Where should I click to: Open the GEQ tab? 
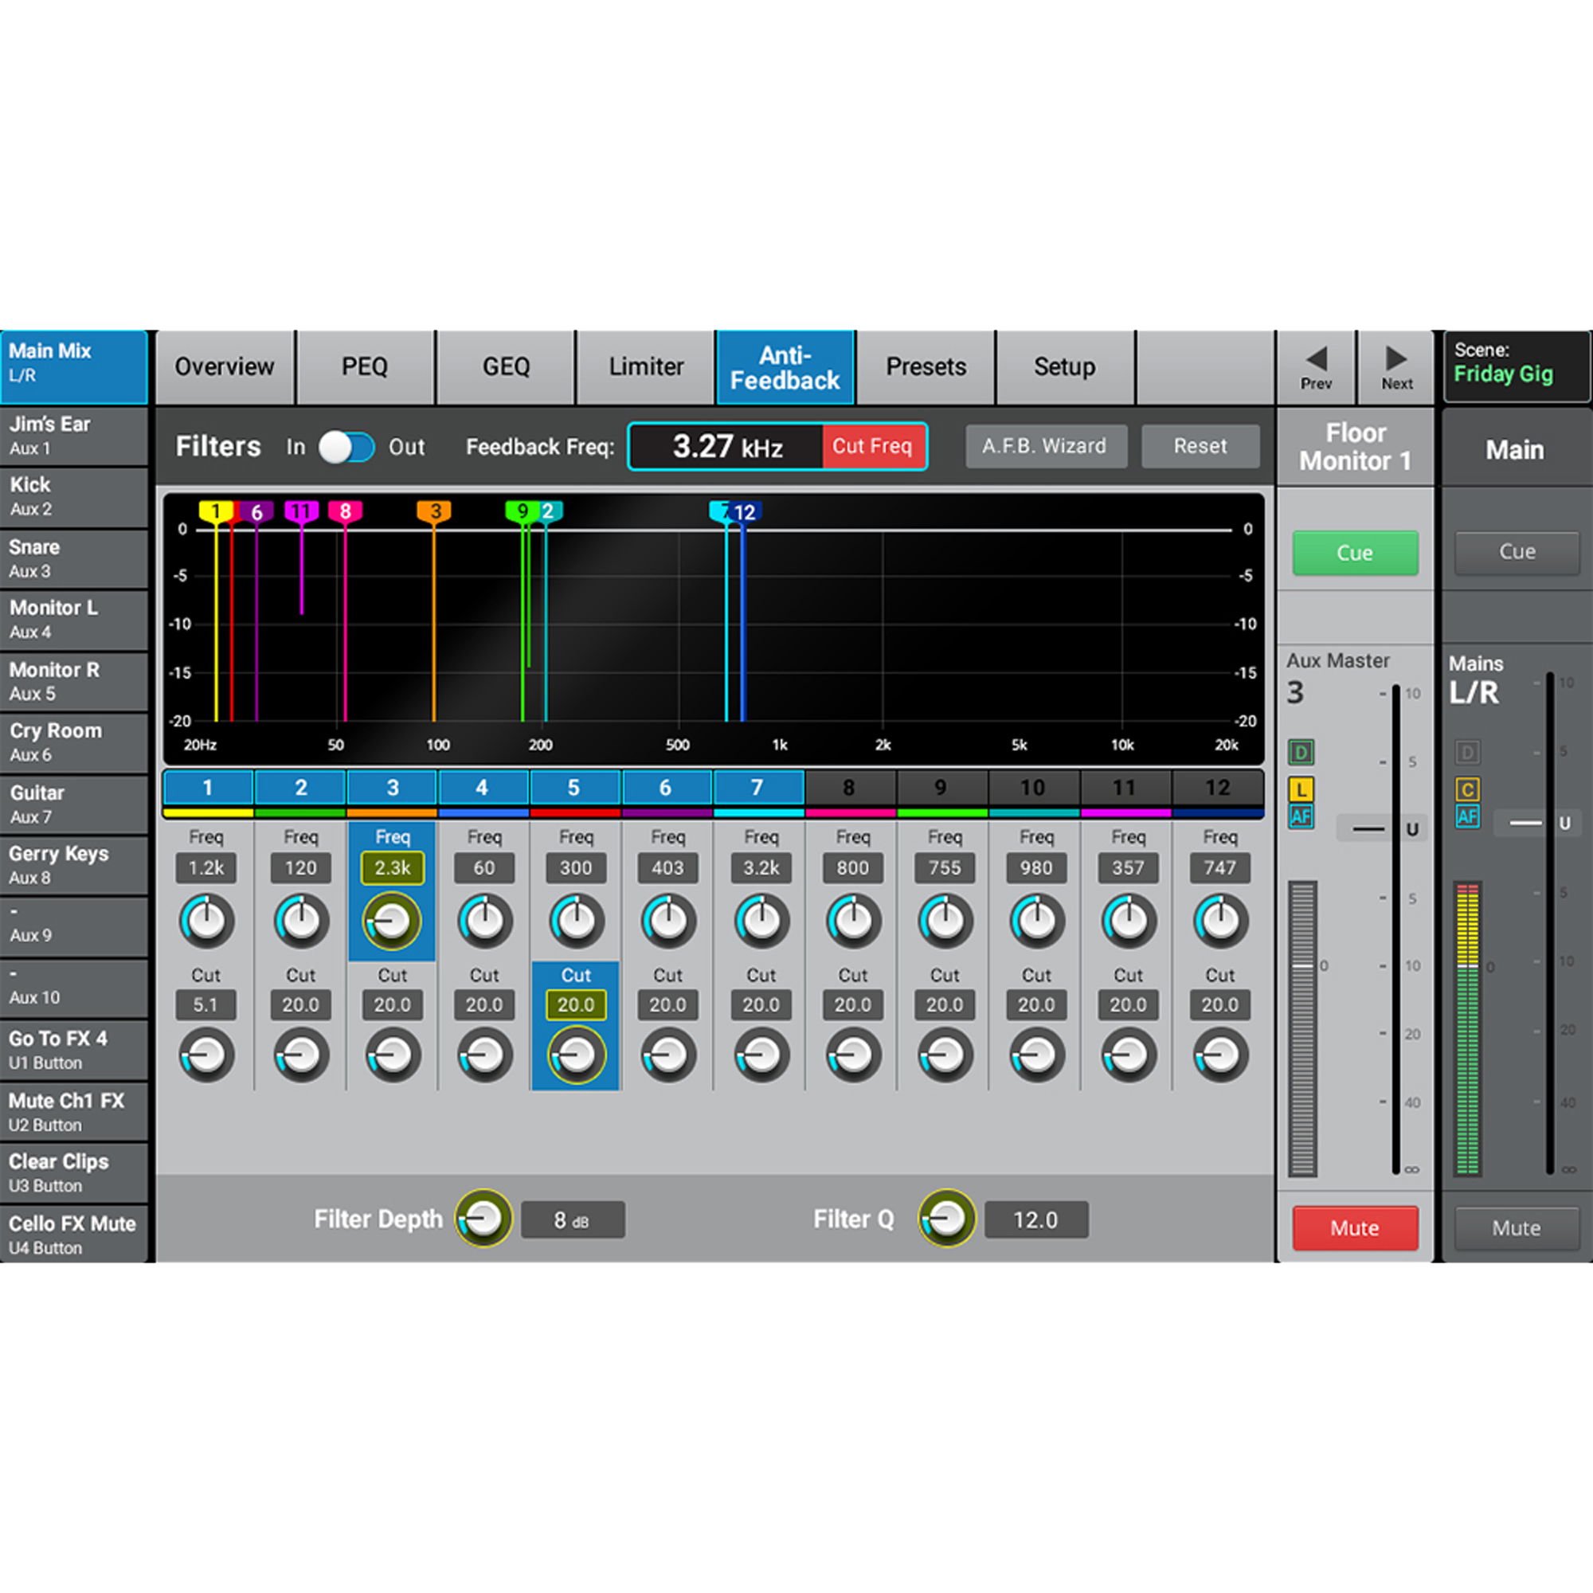click(x=506, y=367)
